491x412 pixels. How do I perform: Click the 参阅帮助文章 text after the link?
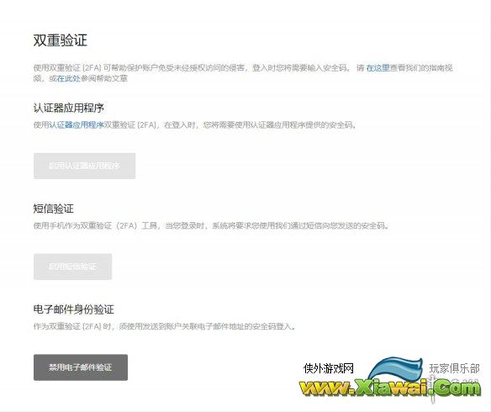104,78
